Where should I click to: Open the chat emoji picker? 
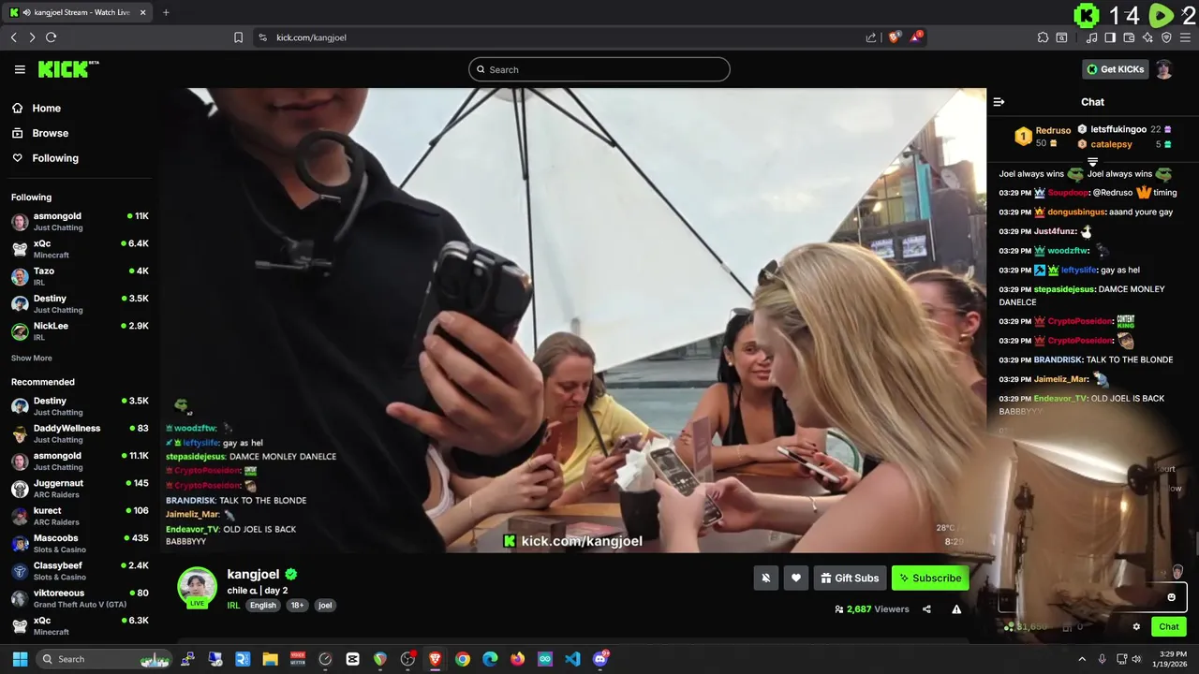click(1171, 597)
